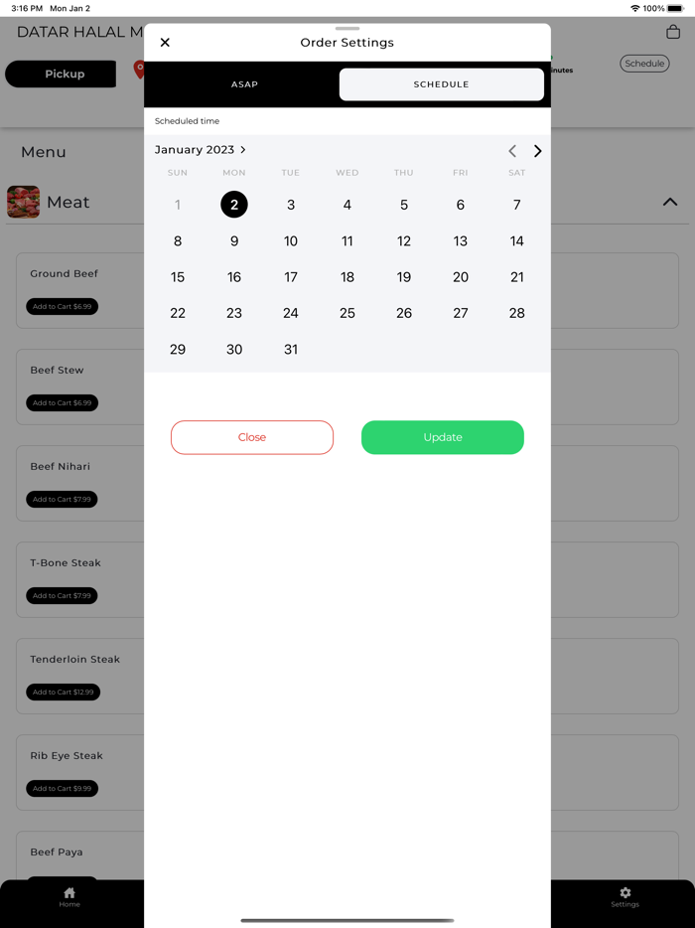Collapse the Meat category chevron
The height and width of the screenshot is (928, 695).
coord(669,202)
